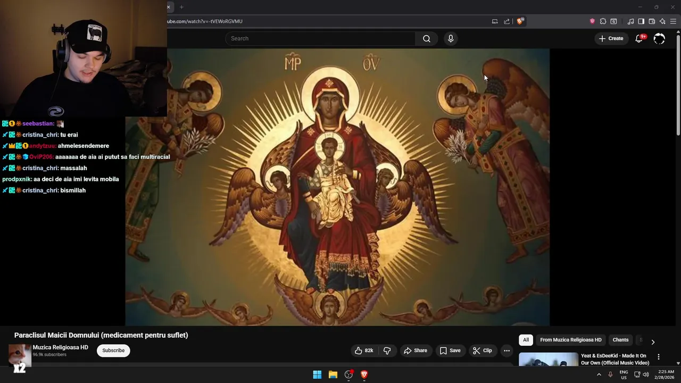Click chat message "massalah"
This screenshot has width=681, height=383.
point(73,168)
